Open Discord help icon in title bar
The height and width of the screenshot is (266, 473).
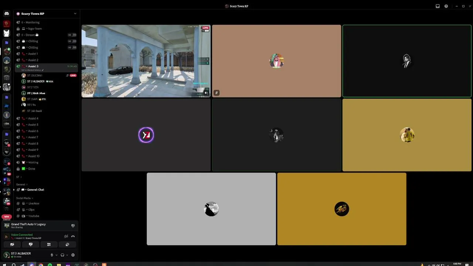pyautogui.click(x=446, y=6)
